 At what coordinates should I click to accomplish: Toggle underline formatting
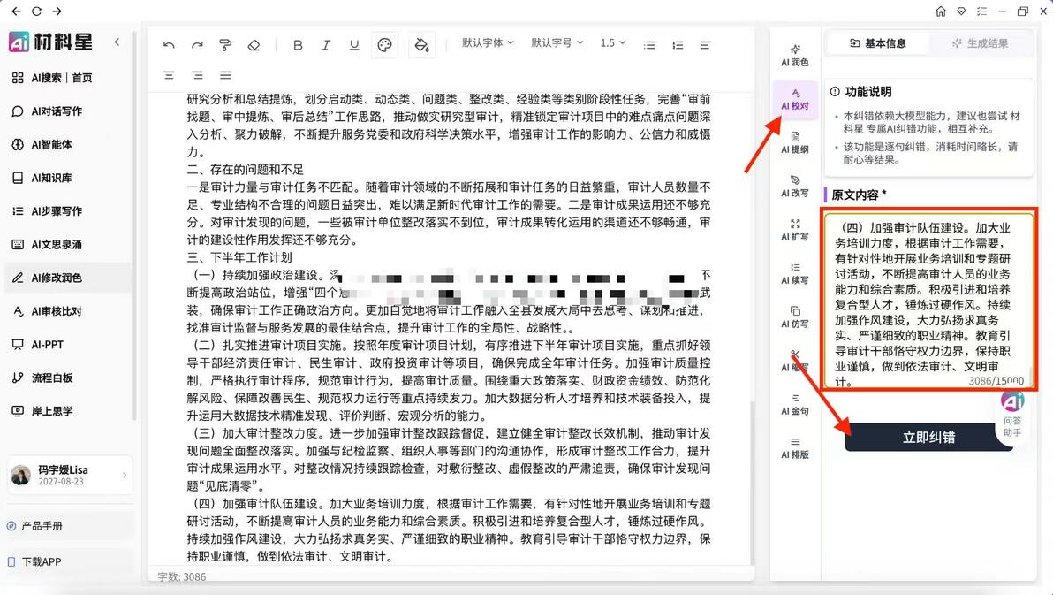[x=354, y=45]
